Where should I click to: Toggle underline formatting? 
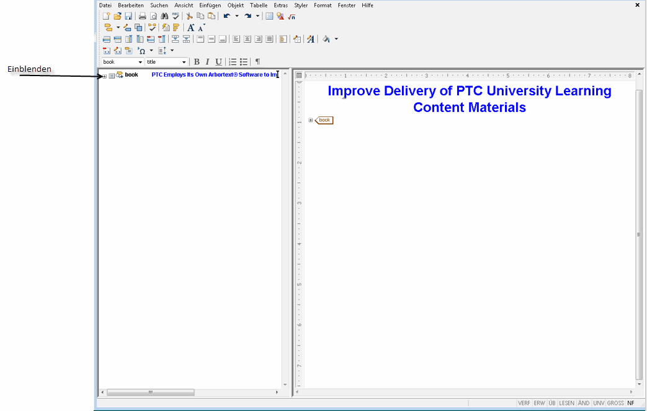[219, 62]
